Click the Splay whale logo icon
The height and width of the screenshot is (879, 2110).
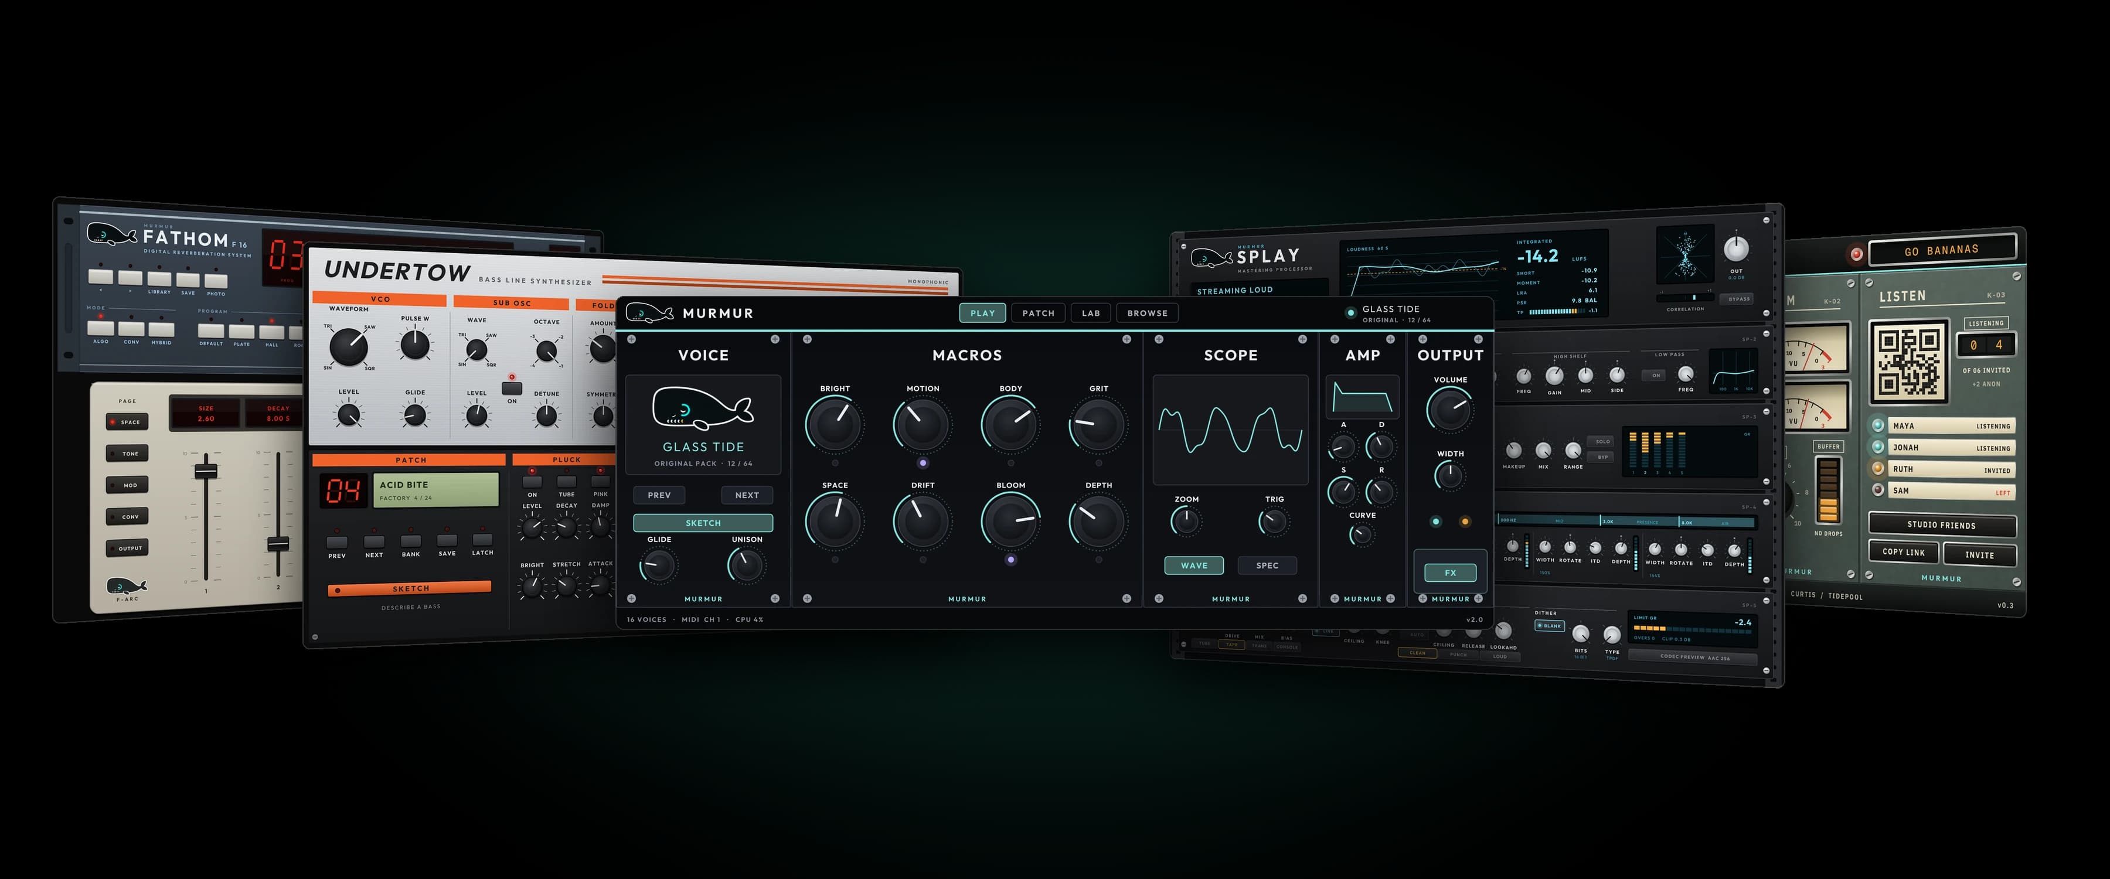click(1211, 258)
